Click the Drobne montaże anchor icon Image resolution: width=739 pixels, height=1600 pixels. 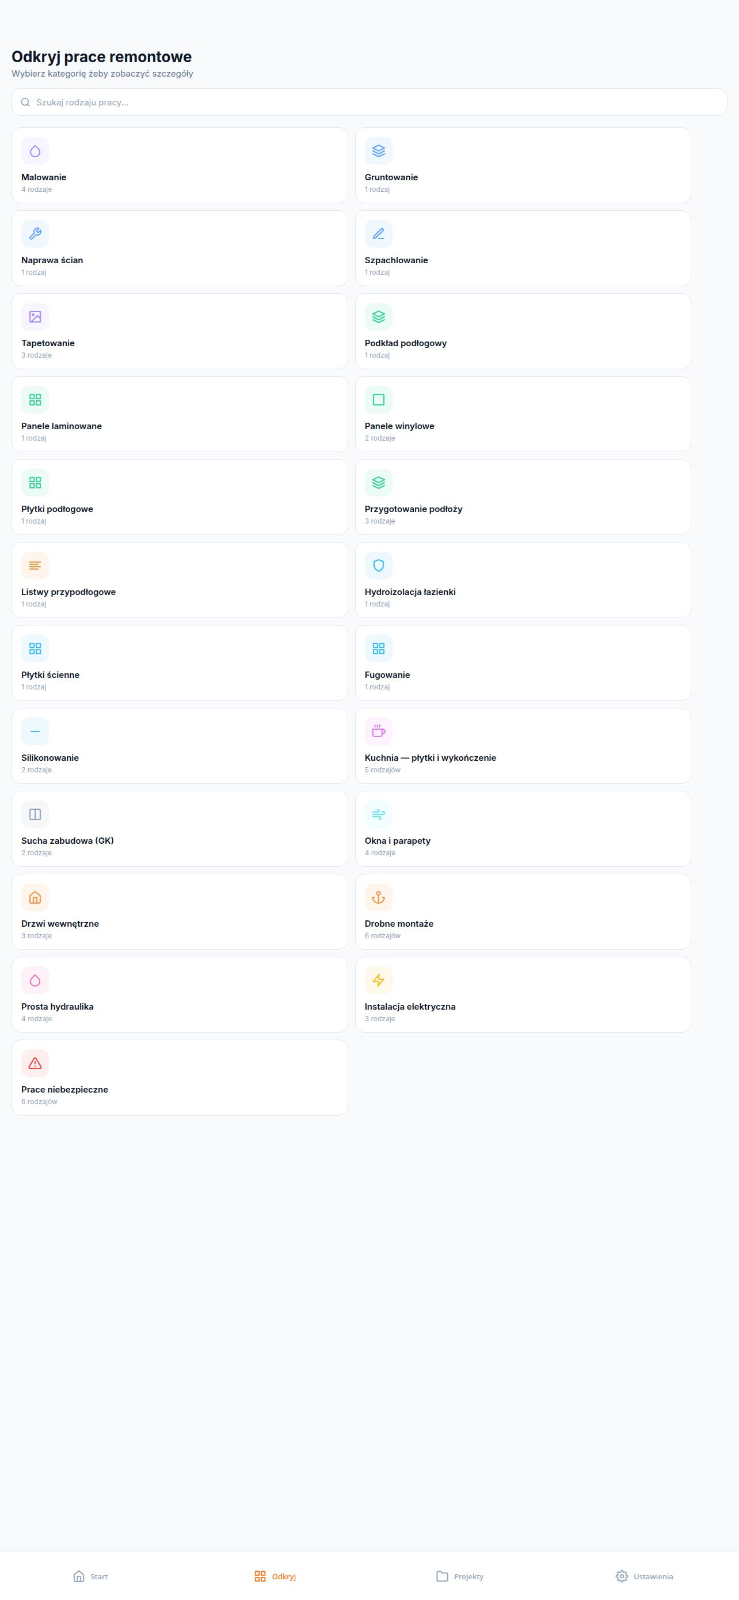tap(379, 897)
